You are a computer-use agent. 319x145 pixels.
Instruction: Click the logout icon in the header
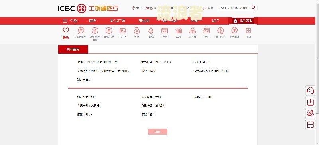(205, 8)
